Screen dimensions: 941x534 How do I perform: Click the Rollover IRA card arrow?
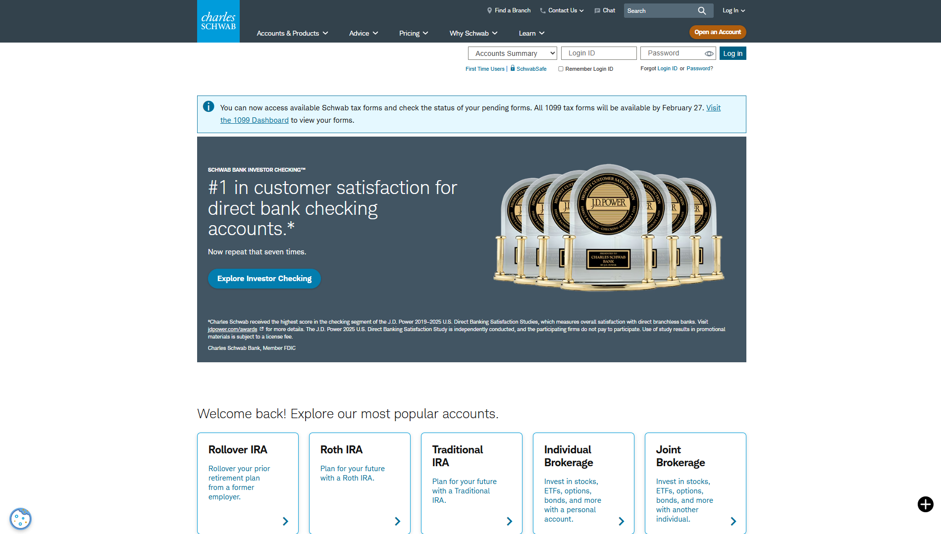[285, 521]
